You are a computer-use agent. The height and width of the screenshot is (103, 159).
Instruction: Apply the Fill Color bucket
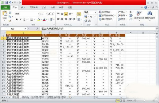click(x=39, y=19)
